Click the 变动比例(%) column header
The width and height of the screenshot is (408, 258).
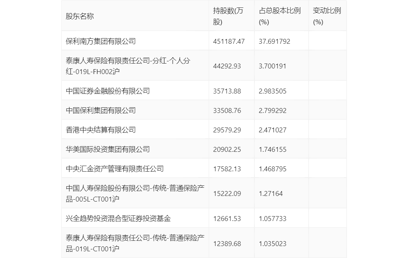point(327,16)
